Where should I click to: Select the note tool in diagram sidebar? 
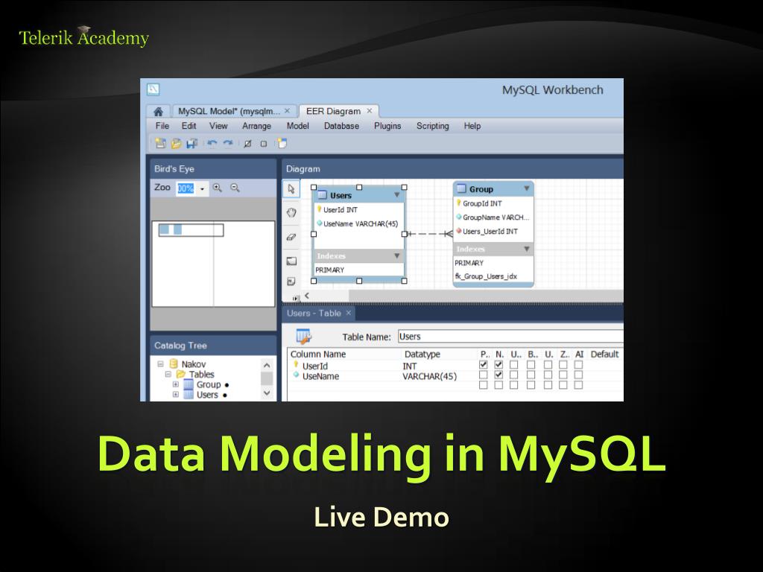(291, 281)
